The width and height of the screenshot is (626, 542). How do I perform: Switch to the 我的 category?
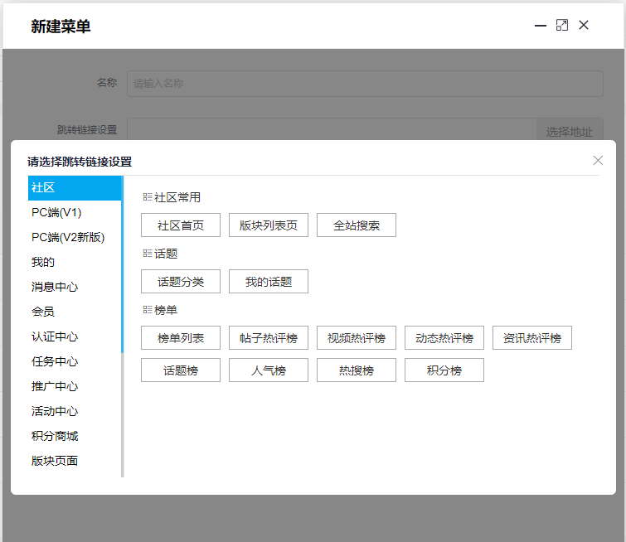coord(75,262)
